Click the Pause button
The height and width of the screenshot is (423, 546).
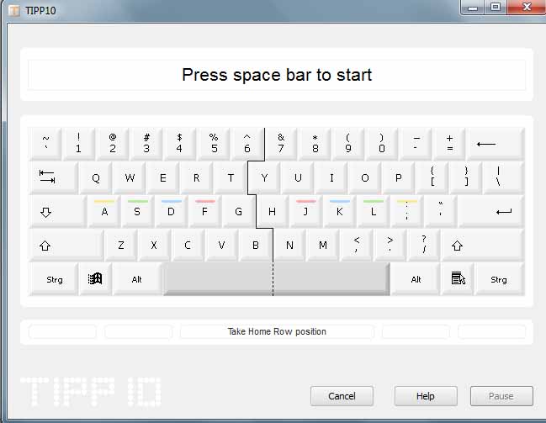501,396
